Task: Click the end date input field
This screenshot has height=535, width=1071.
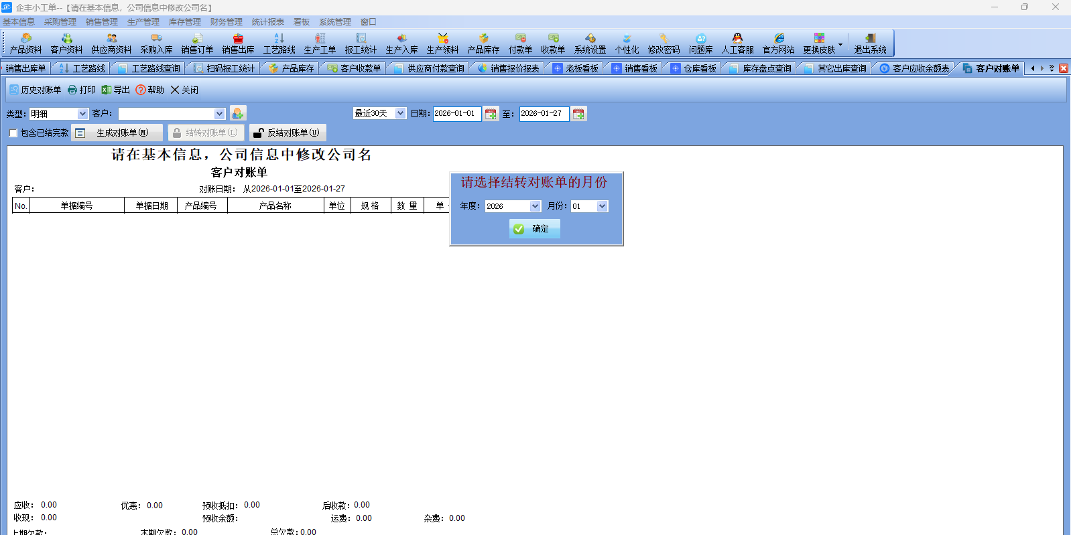Action: coord(544,114)
